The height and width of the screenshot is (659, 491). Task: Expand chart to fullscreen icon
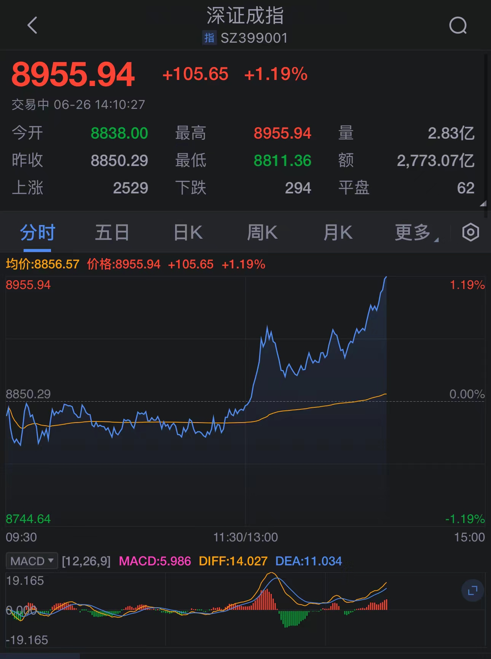(473, 590)
